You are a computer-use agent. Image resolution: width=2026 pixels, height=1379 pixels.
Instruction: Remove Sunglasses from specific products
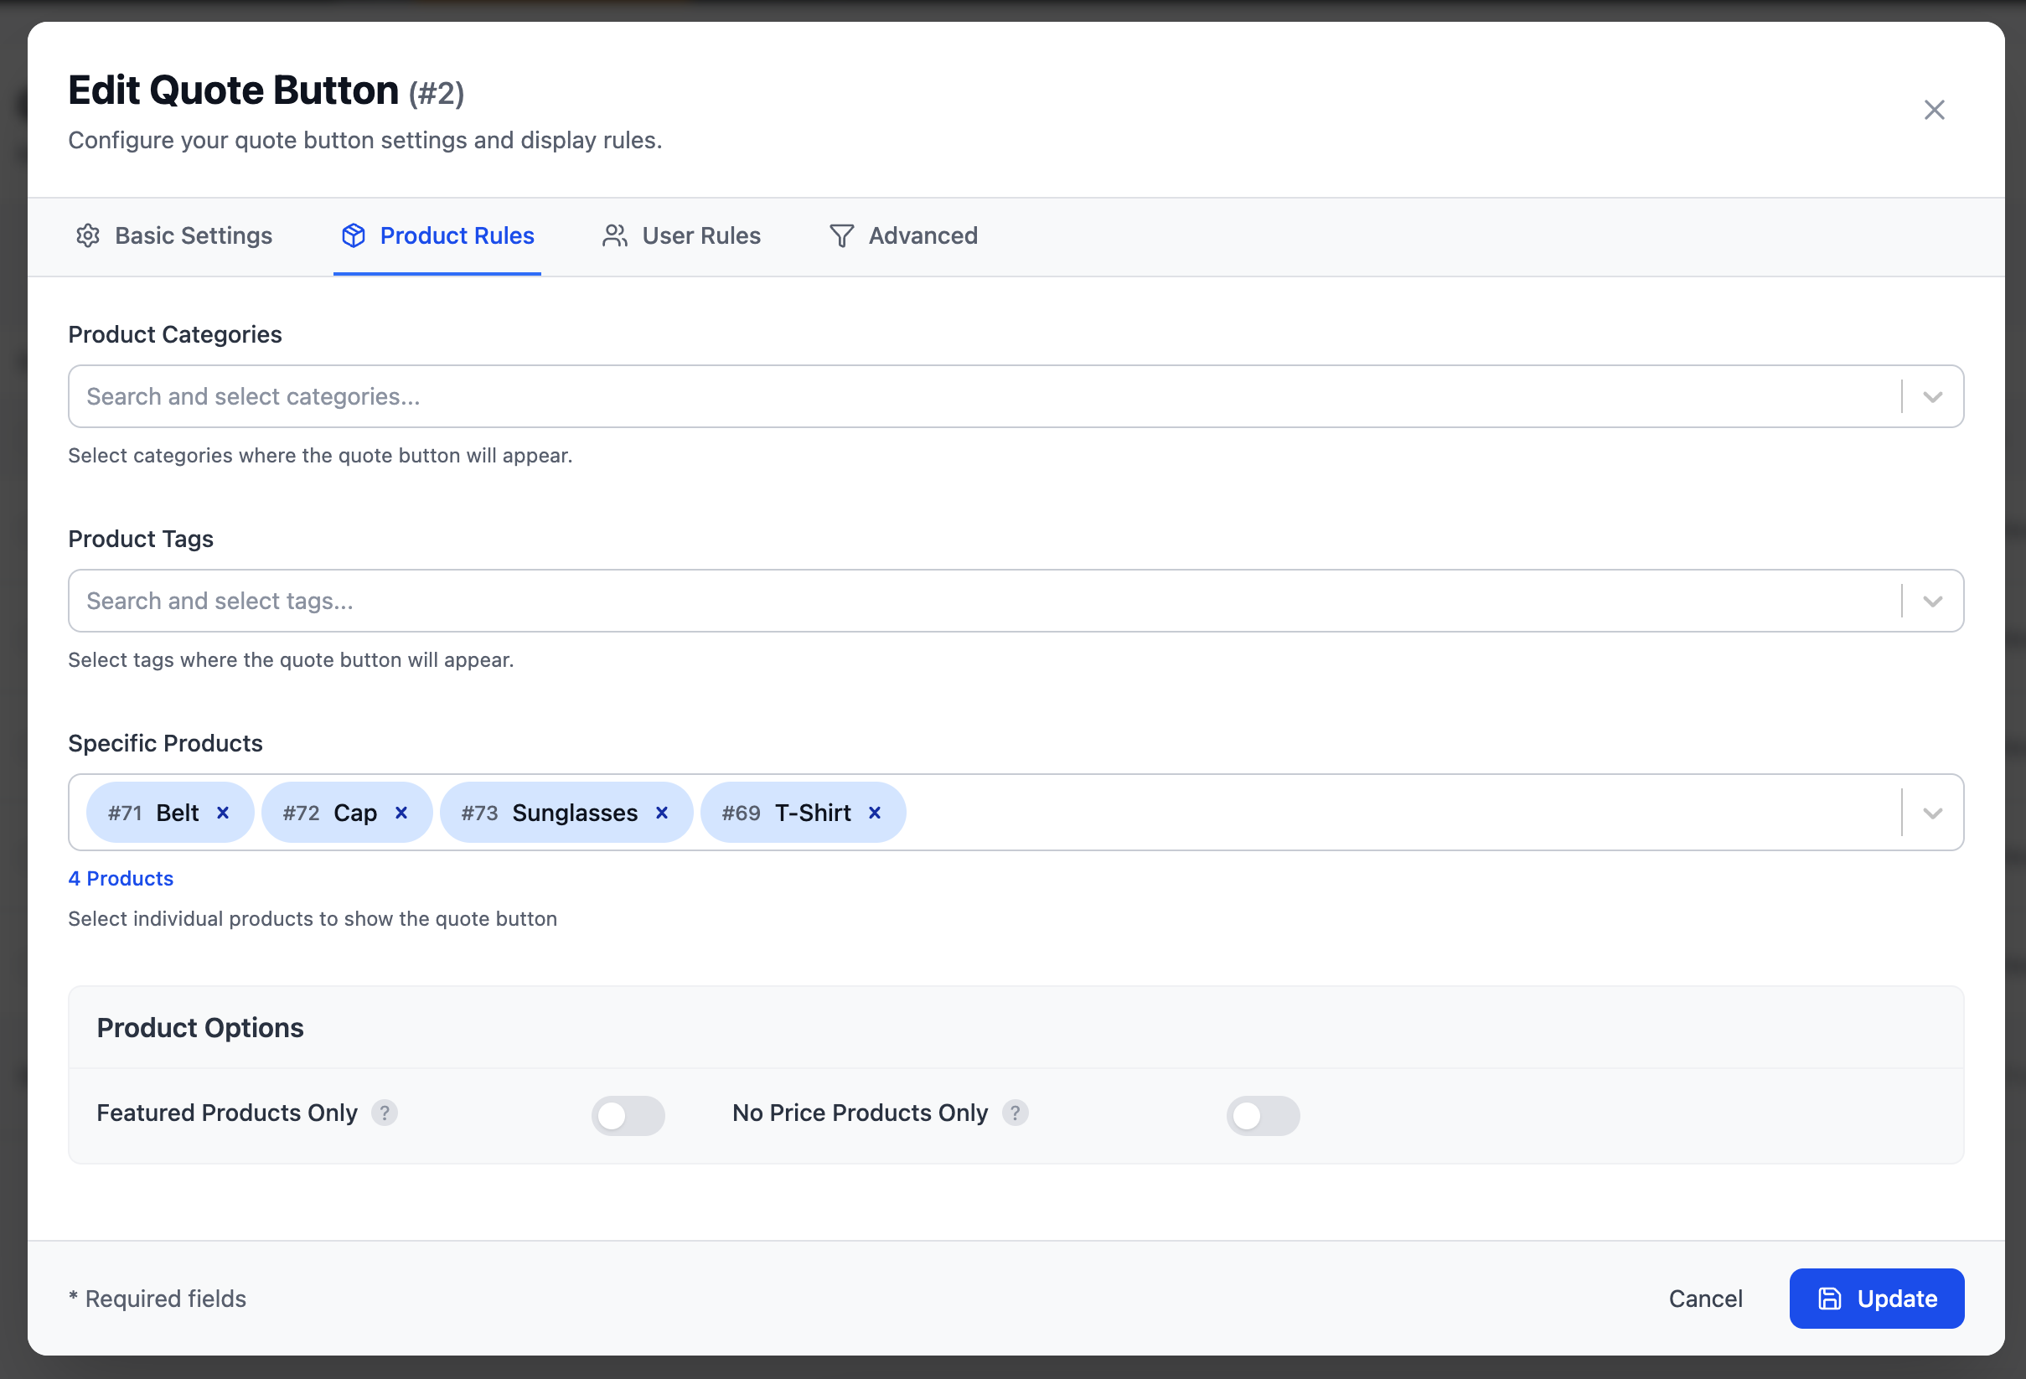point(662,813)
